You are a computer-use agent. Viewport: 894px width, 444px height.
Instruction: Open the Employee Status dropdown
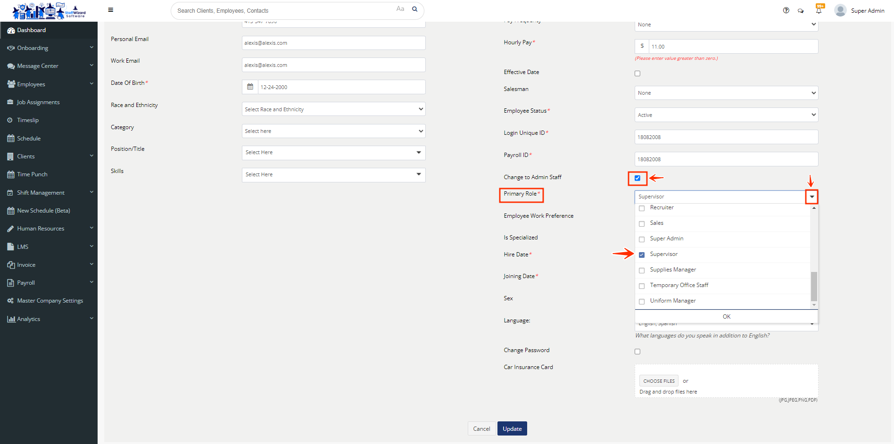point(726,115)
